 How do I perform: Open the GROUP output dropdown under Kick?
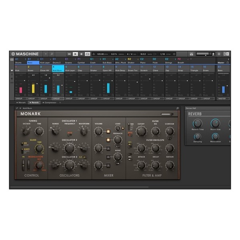tap(21, 98)
